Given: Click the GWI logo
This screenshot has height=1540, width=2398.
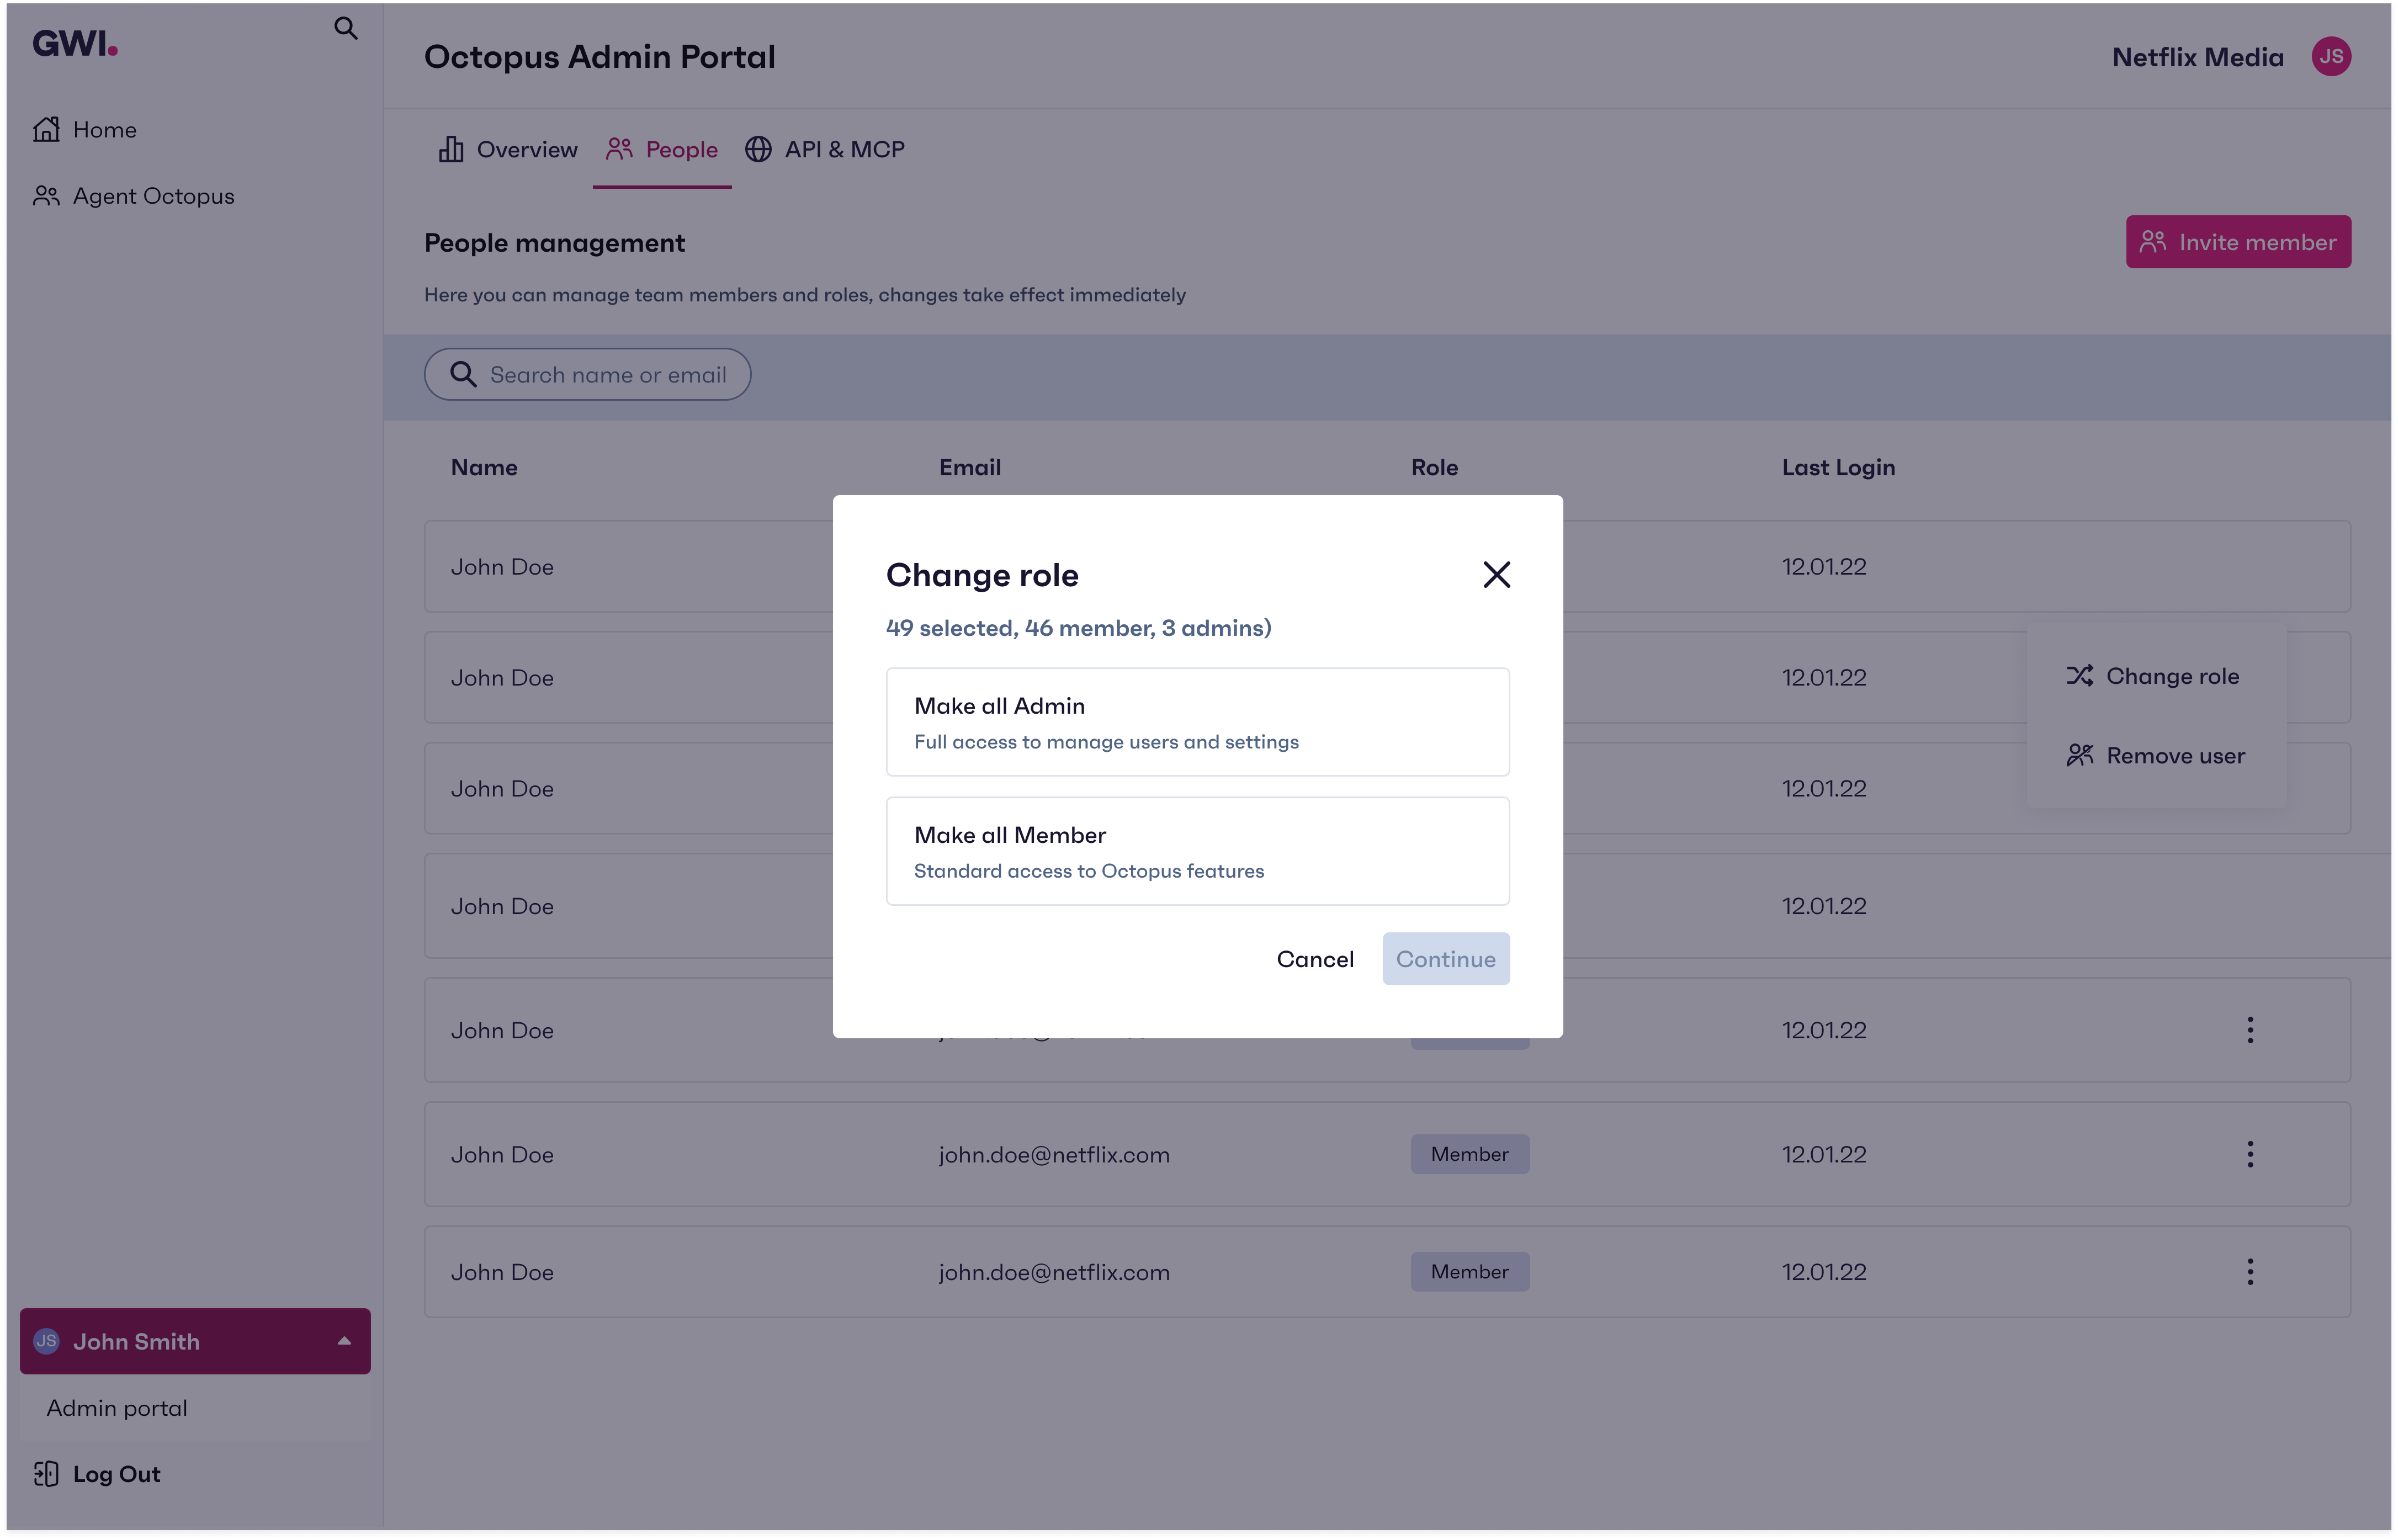Looking at the screenshot, I should point(75,43).
